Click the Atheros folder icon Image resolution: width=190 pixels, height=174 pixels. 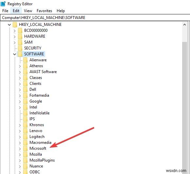pyautogui.click(x=25, y=66)
